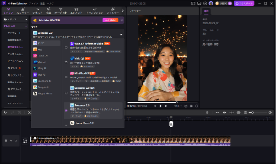Collapse the Seedance 2.0 model dropdown
This screenshot has height=164, width=276.
pos(121,34)
